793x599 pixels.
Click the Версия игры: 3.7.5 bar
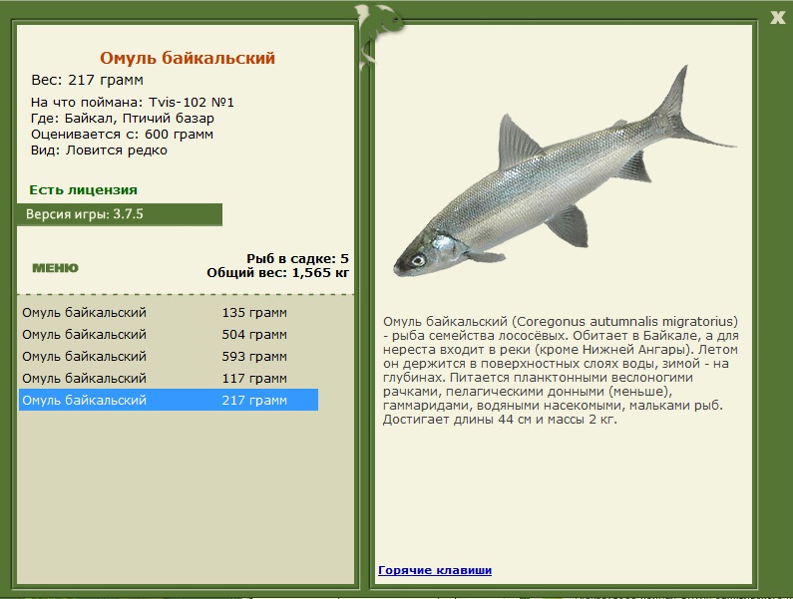[120, 214]
